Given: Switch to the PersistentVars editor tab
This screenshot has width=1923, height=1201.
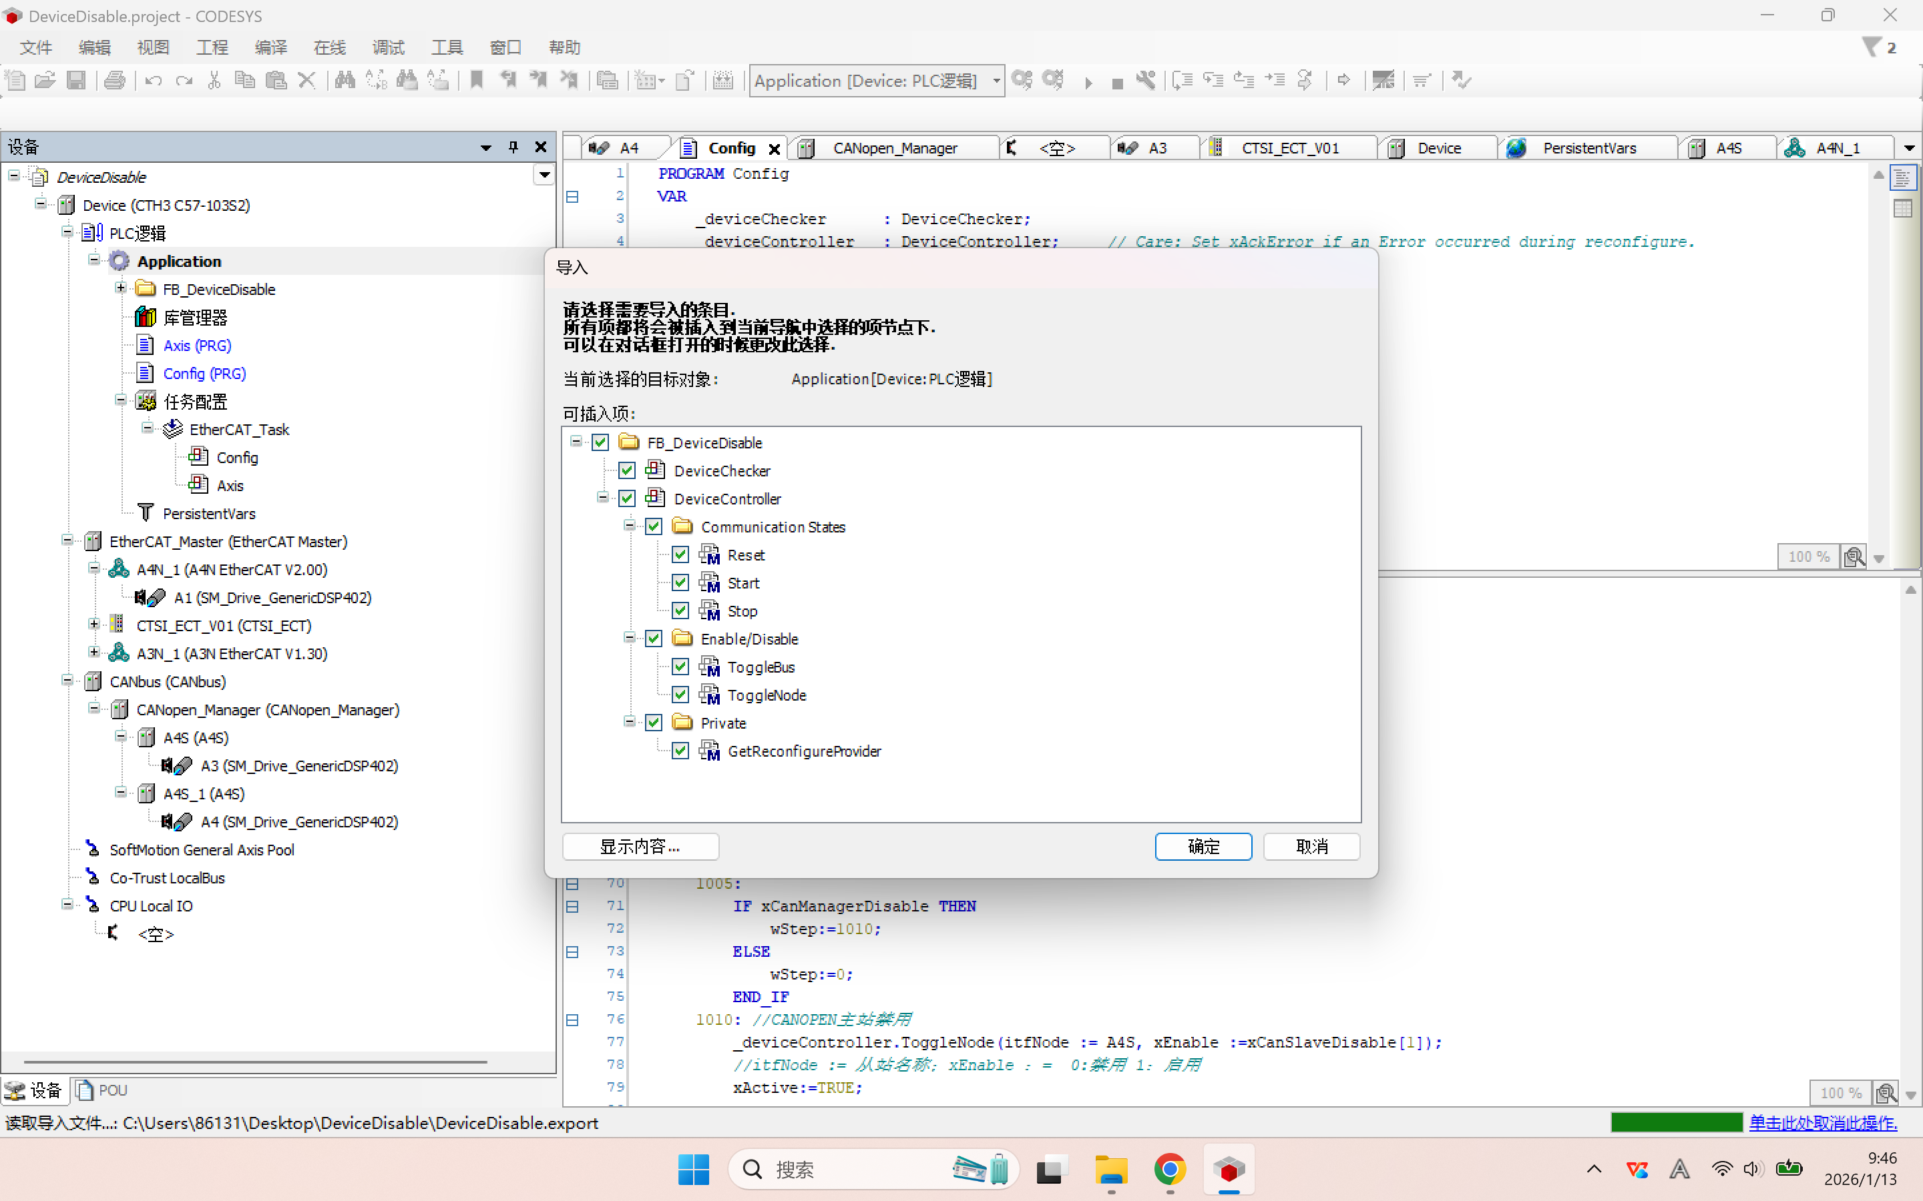Looking at the screenshot, I should coord(1588,149).
